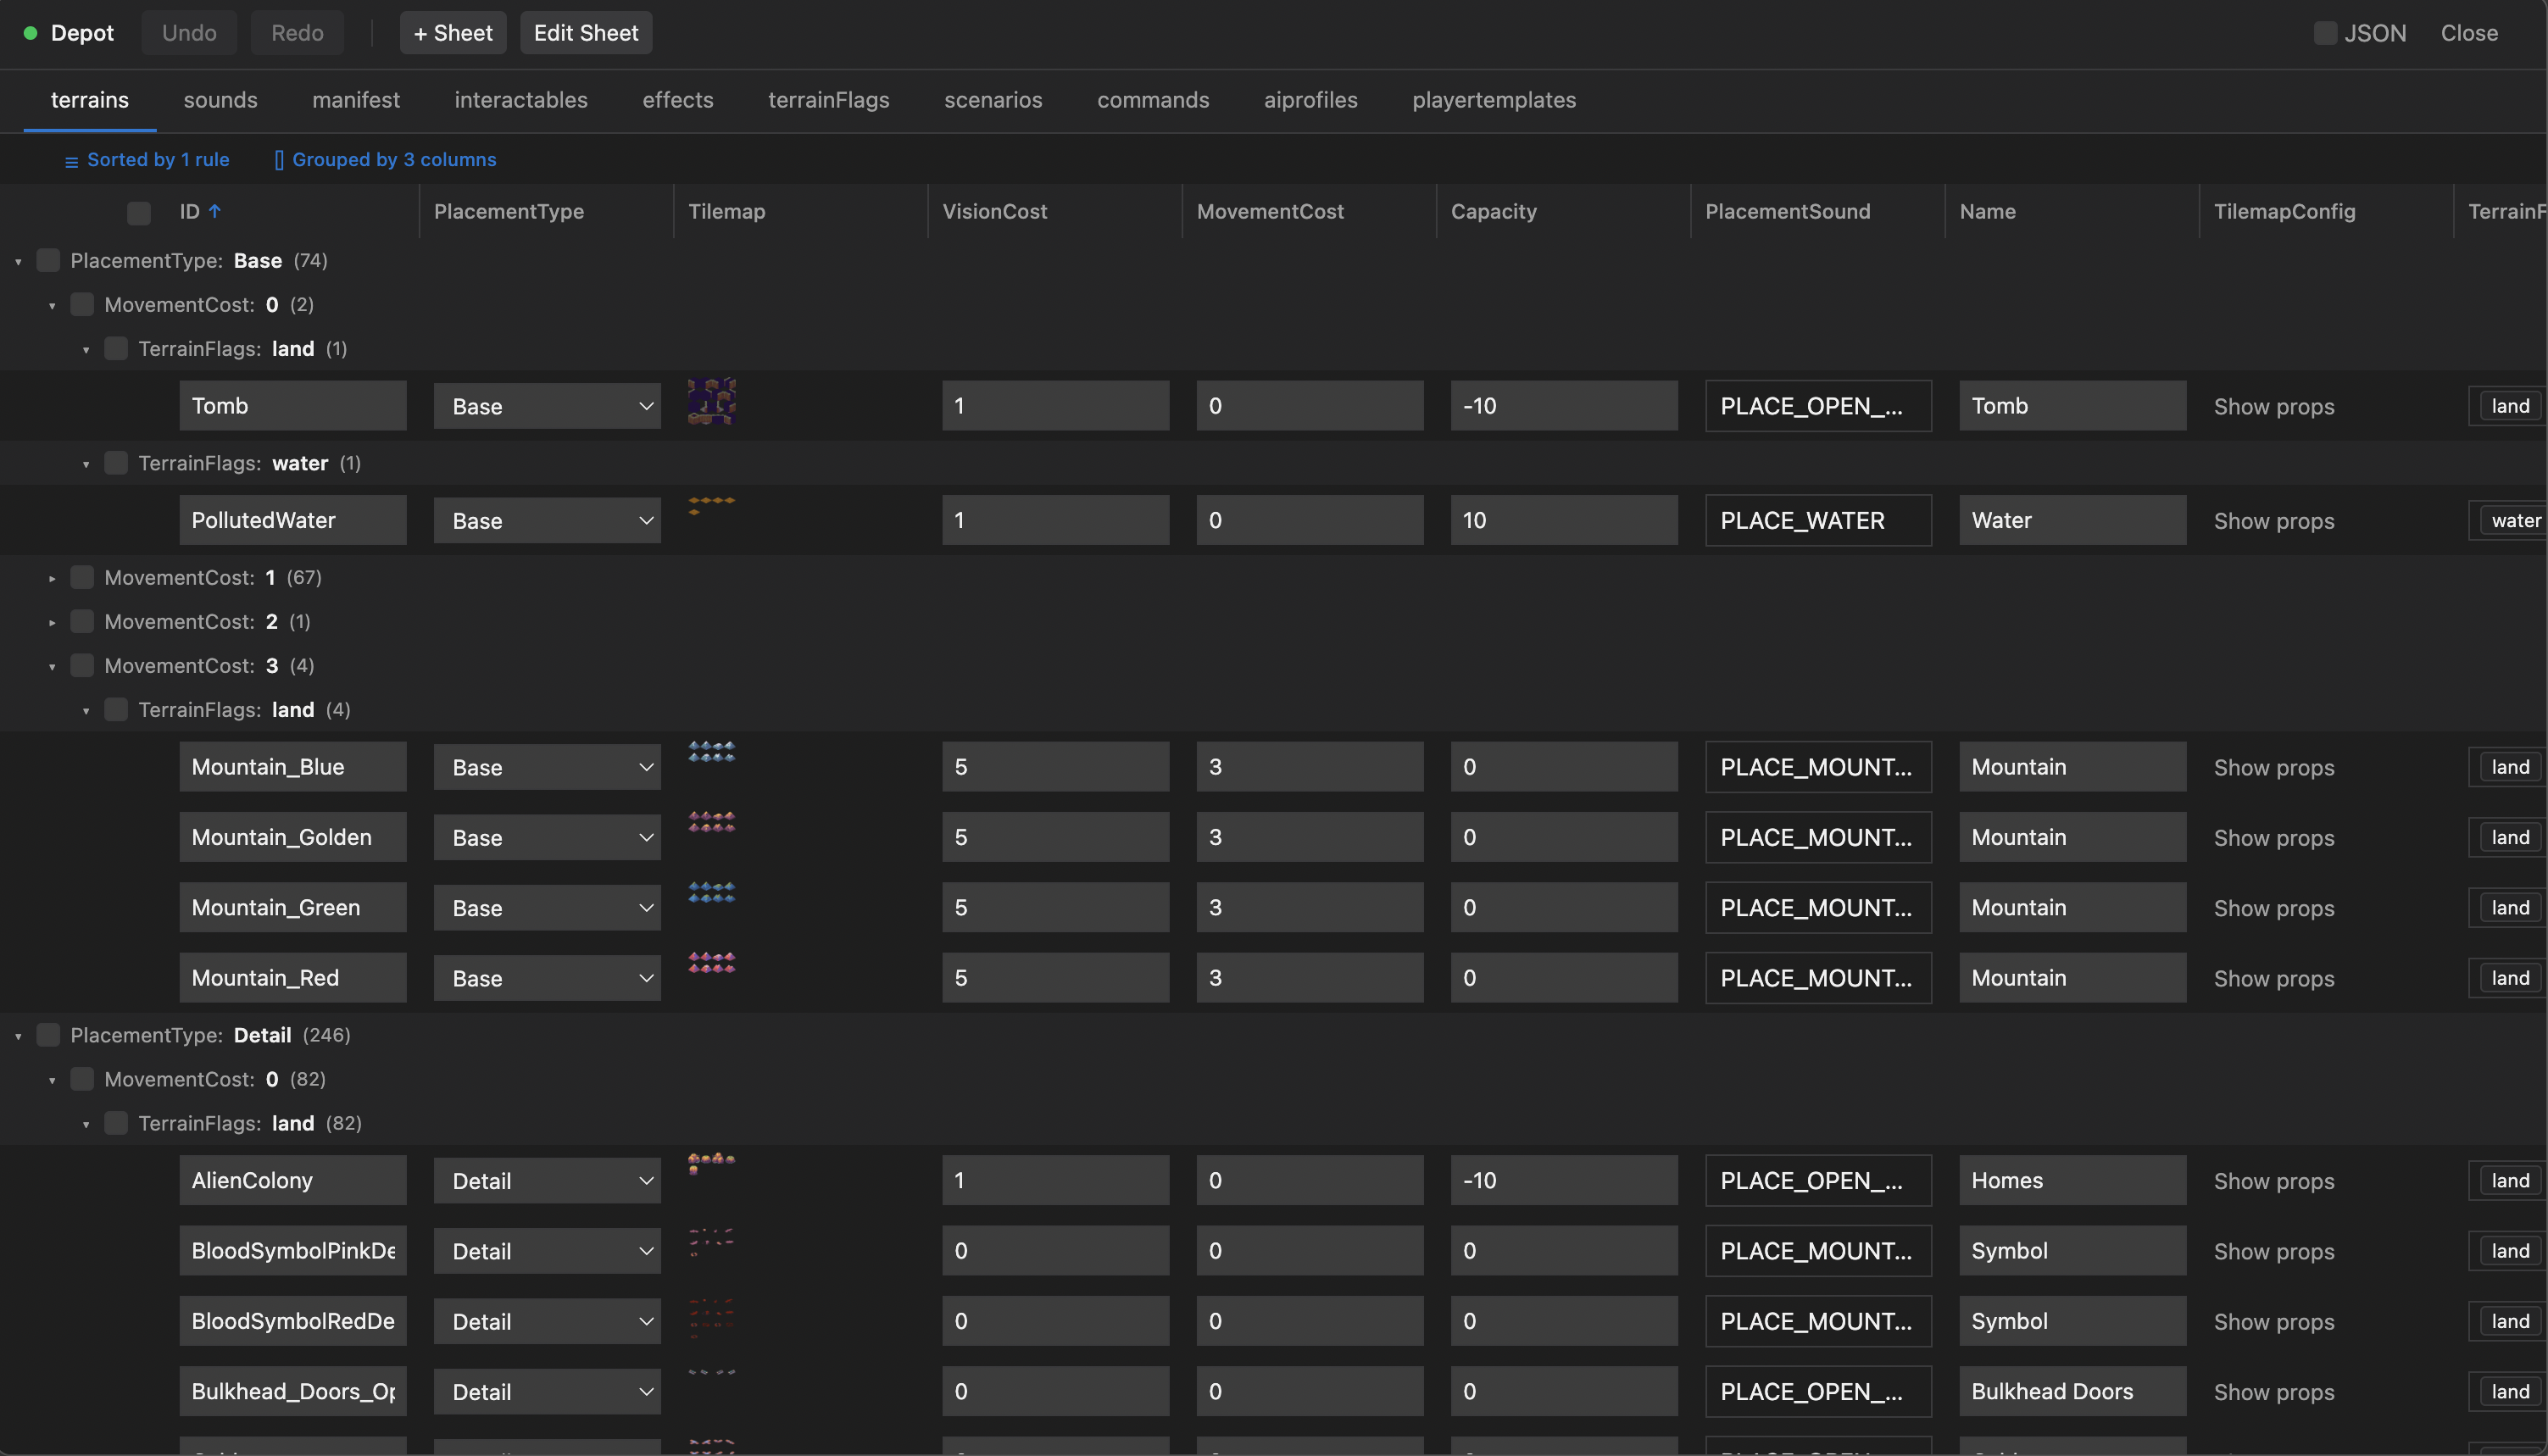This screenshot has width=2548, height=1456.
Task: Switch to the sounds tab
Action: click(x=220, y=100)
